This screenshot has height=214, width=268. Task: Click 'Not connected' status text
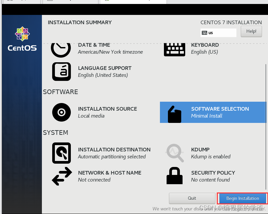pos(94,180)
